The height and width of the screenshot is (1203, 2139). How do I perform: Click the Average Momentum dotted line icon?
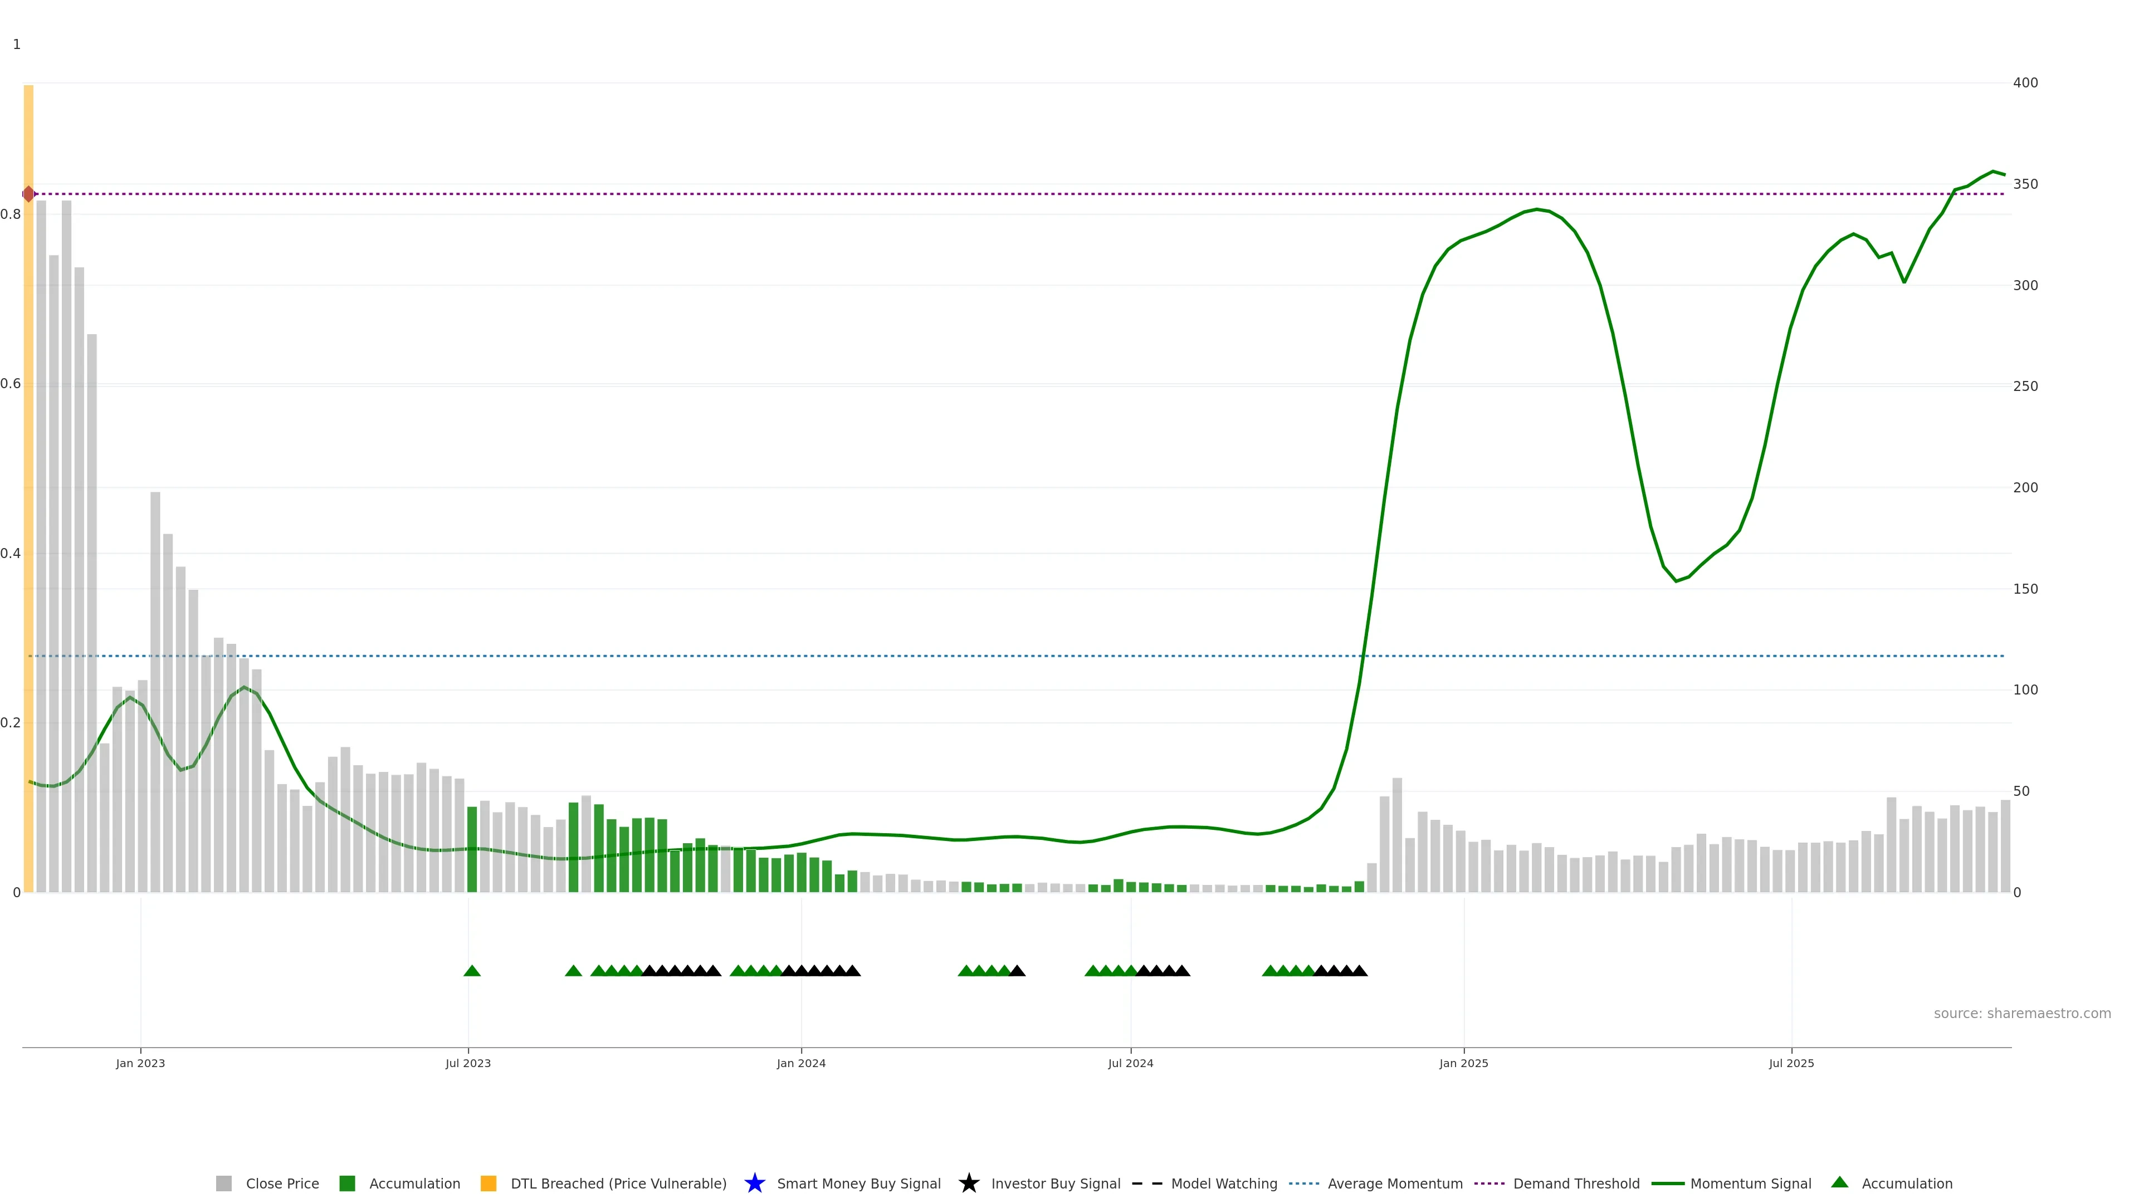(1303, 1183)
